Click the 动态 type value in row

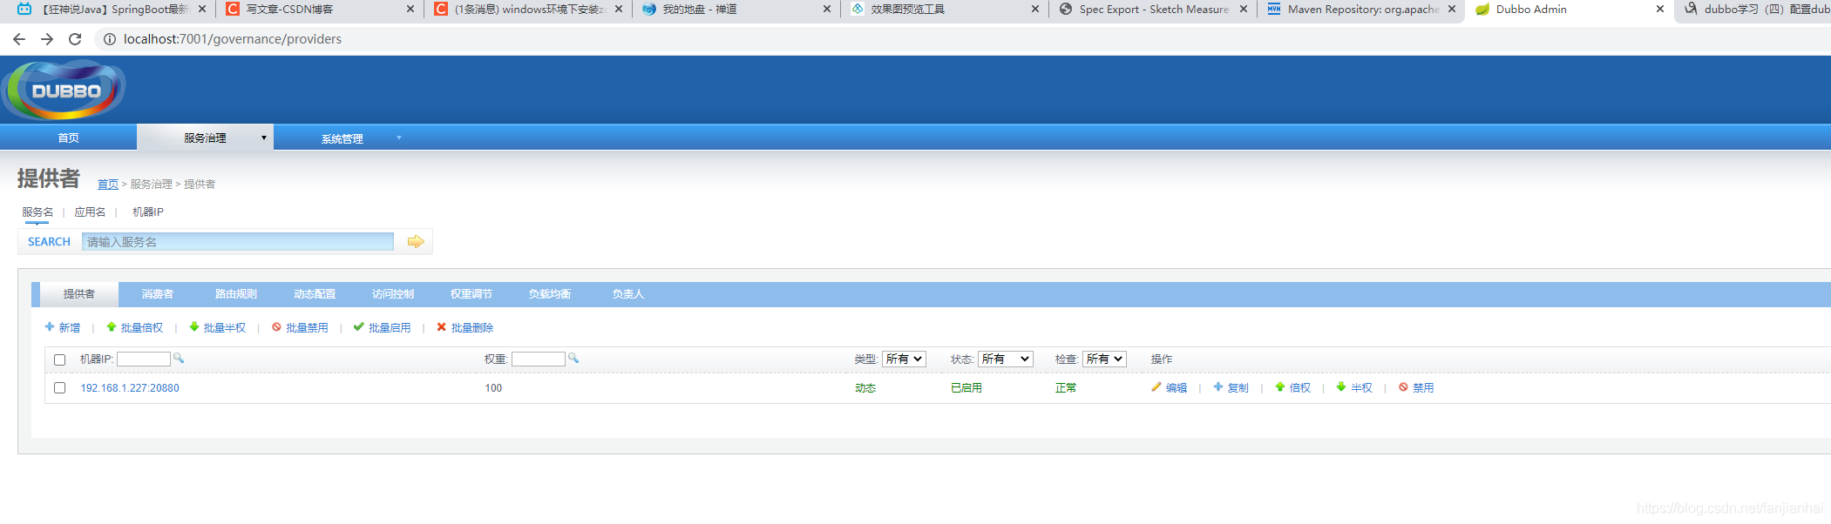click(865, 388)
